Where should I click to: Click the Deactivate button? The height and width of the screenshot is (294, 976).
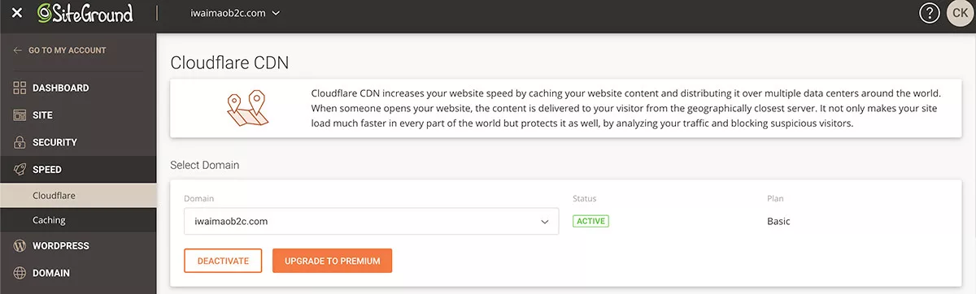coord(223,261)
